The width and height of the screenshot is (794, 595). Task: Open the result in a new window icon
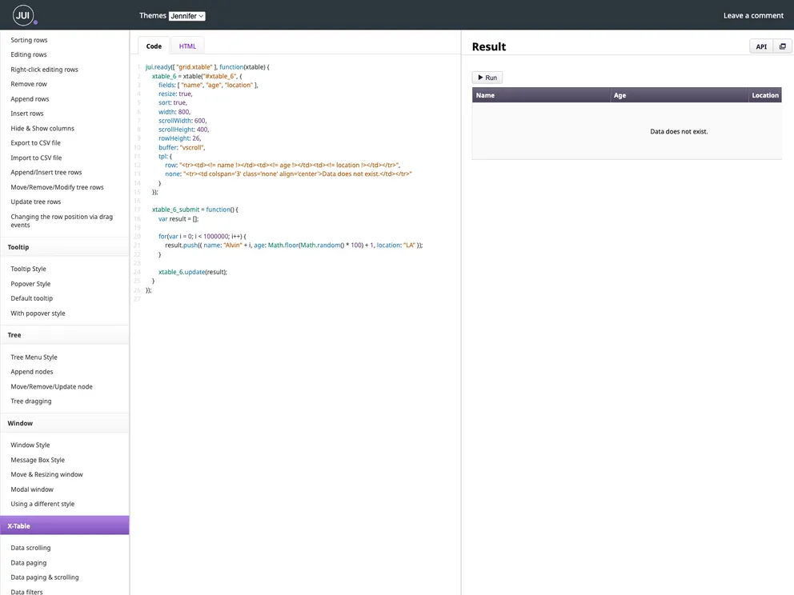point(781,46)
